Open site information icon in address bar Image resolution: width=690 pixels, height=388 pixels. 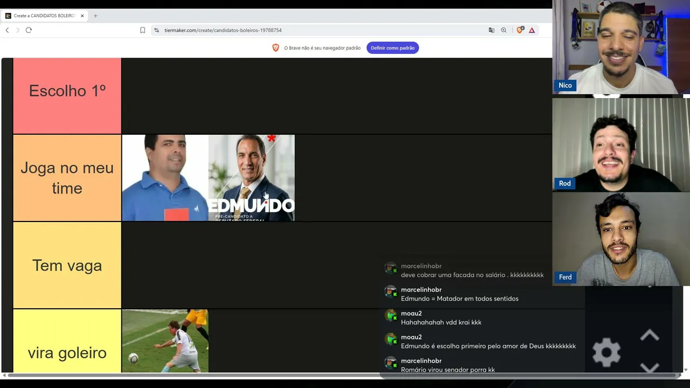tap(157, 30)
